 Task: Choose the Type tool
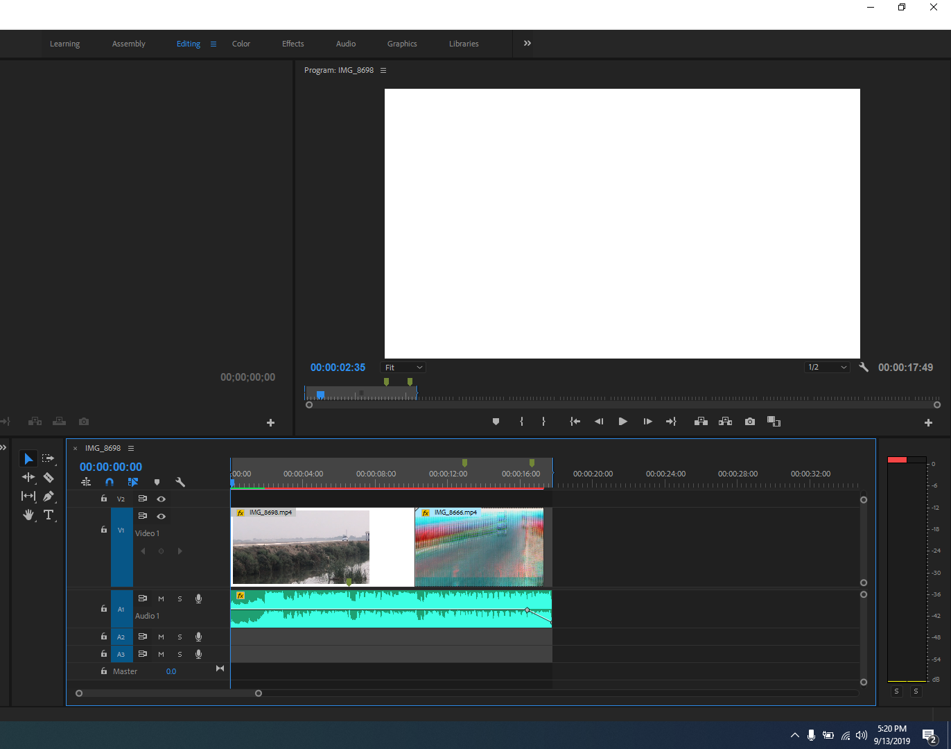click(49, 515)
